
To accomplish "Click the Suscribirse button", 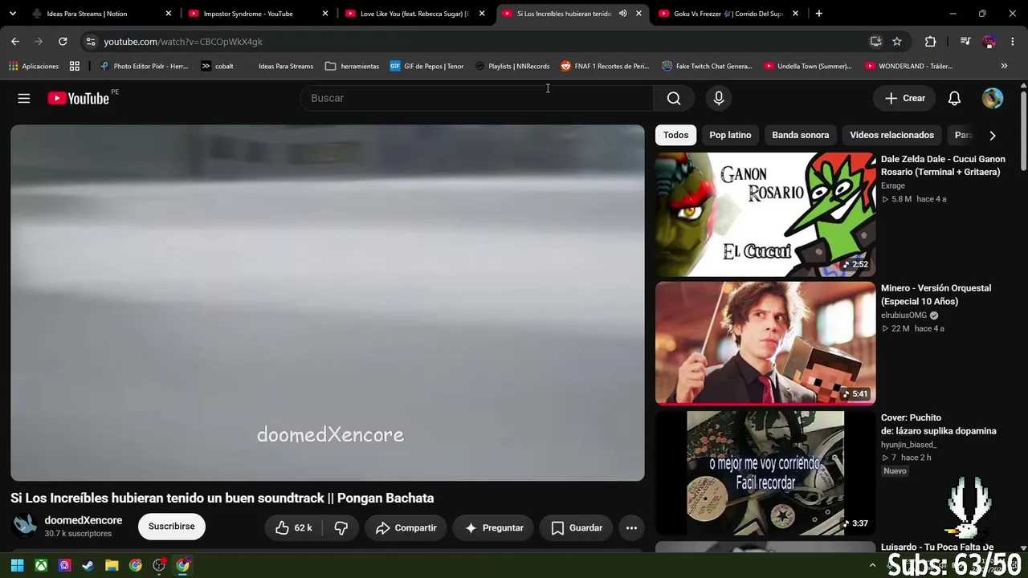I will tap(171, 527).
